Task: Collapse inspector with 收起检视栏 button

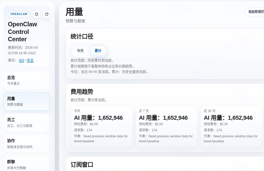Action: tap(255, 12)
